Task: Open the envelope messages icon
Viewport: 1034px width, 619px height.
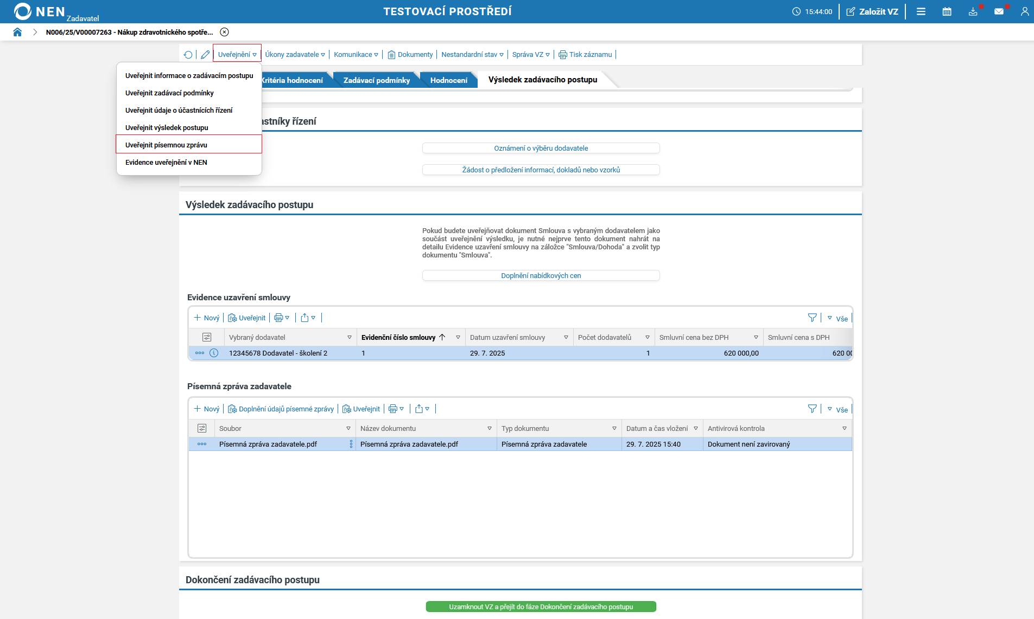Action: click(x=999, y=11)
